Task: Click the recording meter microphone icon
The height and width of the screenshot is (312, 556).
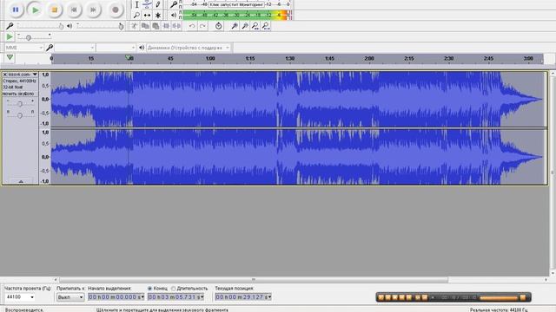Action: point(174,4)
